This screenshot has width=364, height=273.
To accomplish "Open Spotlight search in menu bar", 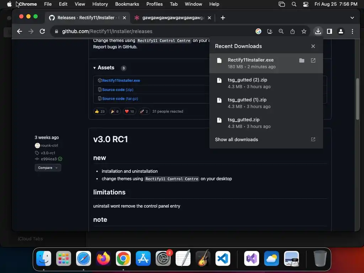I will 294,4.
